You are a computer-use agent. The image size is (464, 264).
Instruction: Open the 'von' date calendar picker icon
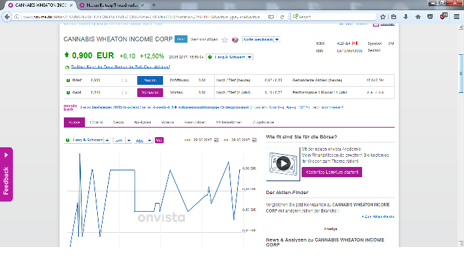[x=216, y=140]
